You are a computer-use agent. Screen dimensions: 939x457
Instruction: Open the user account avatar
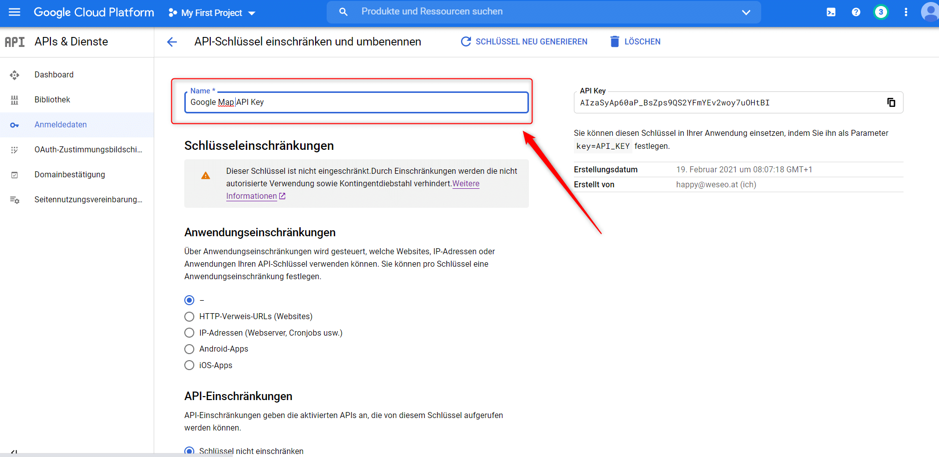(930, 12)
